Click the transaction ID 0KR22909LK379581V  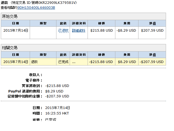tap(58, 2)
